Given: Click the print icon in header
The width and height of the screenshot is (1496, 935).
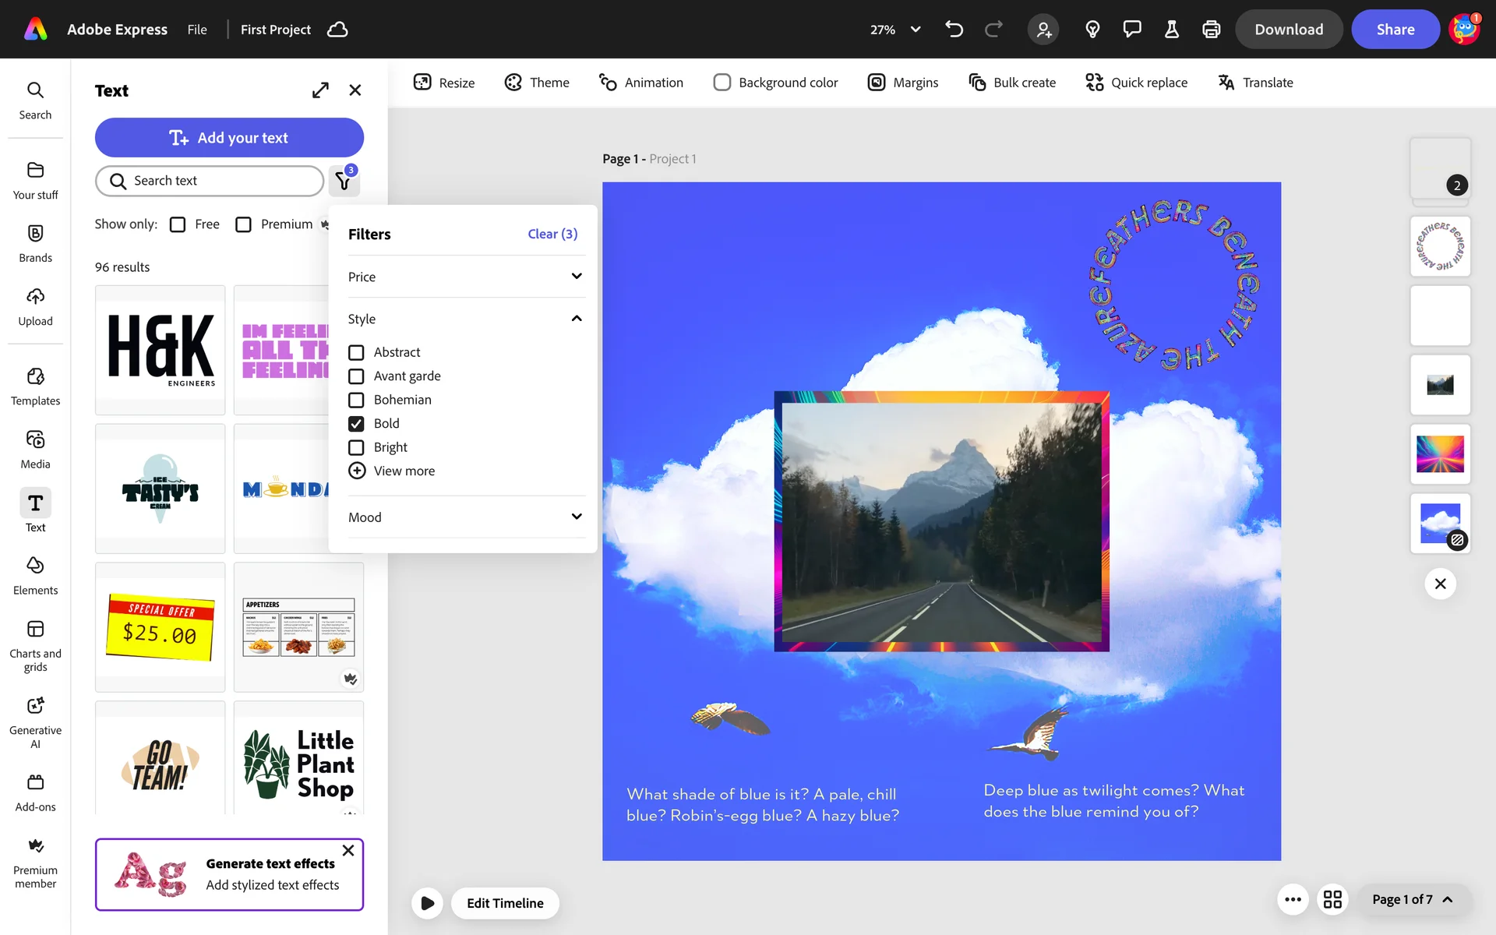Looking at the screenshot, I should point(1211,30).
